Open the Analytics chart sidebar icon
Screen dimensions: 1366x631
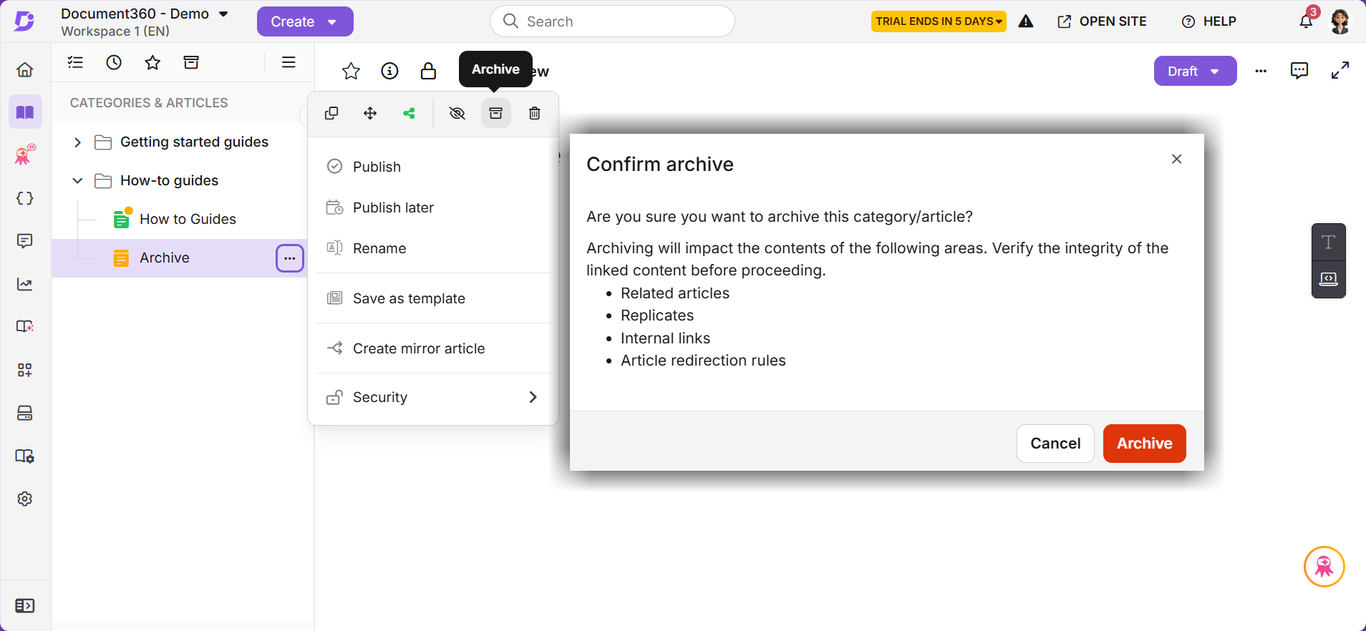click(25, 284)
